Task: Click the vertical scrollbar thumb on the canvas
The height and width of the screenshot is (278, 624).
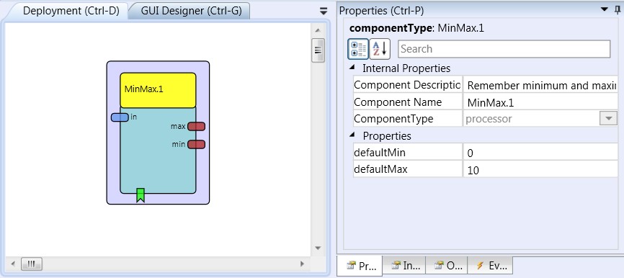Action: [x=318, y=50]
